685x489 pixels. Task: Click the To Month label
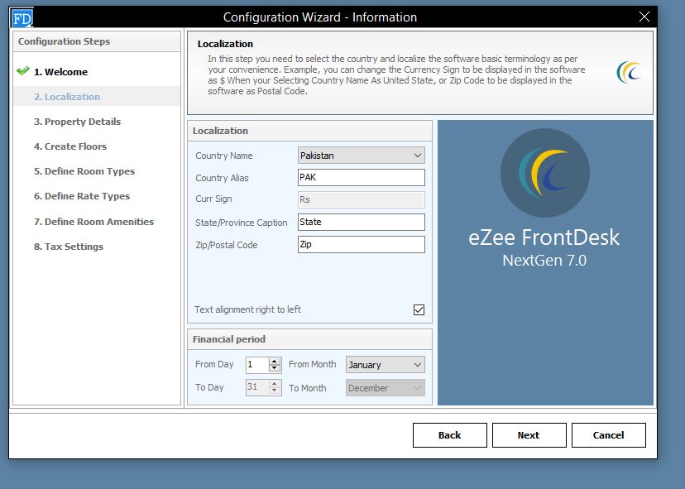tap(308, 388)
